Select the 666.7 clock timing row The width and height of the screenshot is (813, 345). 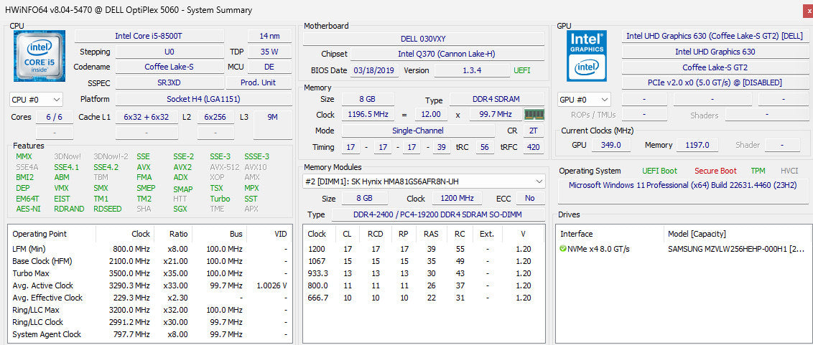[x=424, y=298]
